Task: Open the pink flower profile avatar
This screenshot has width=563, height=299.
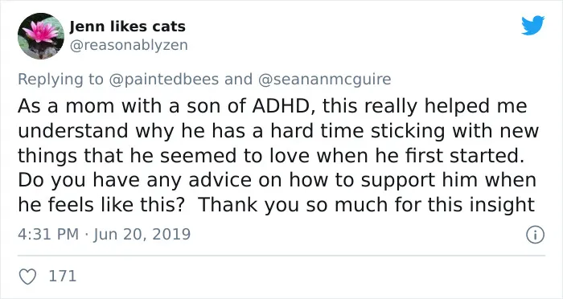Action: (x=41, y=36)
